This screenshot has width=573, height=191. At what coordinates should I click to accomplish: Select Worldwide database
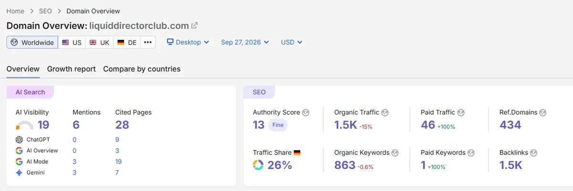[x=32, y=42]
